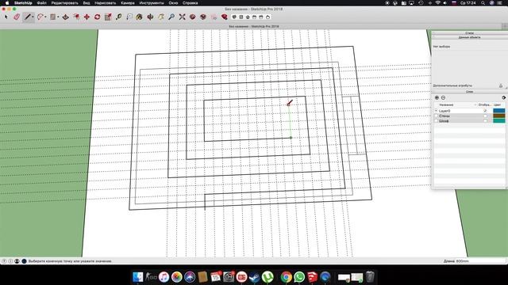508x285 pixels.
Task: Pick the Scale tool
Action: 108,17
